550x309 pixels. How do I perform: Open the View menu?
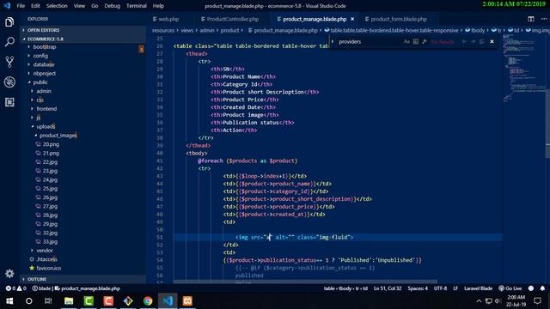click(x=79, y=6)
